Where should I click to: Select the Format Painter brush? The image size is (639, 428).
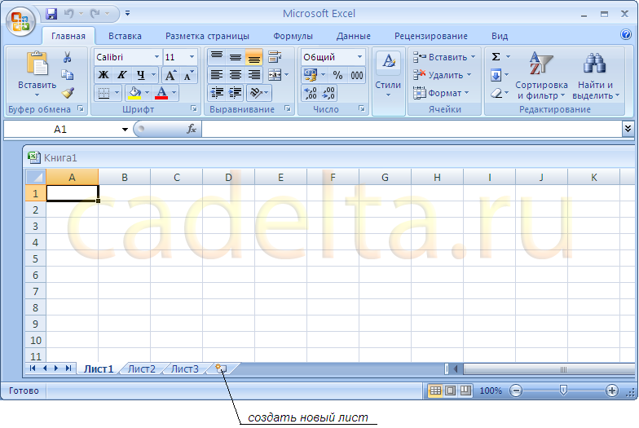(68, 93)
